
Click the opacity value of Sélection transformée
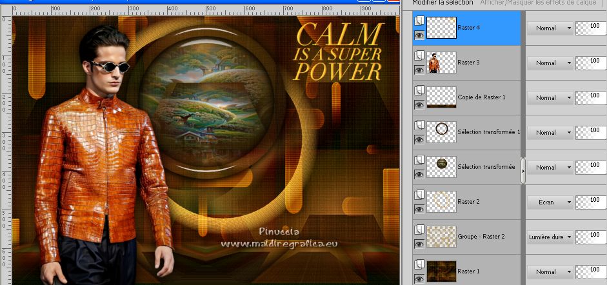(595, 165)
